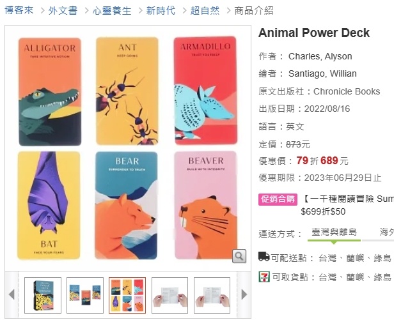Click the right arrow of thumbnail carousel

tap(244, 294)
